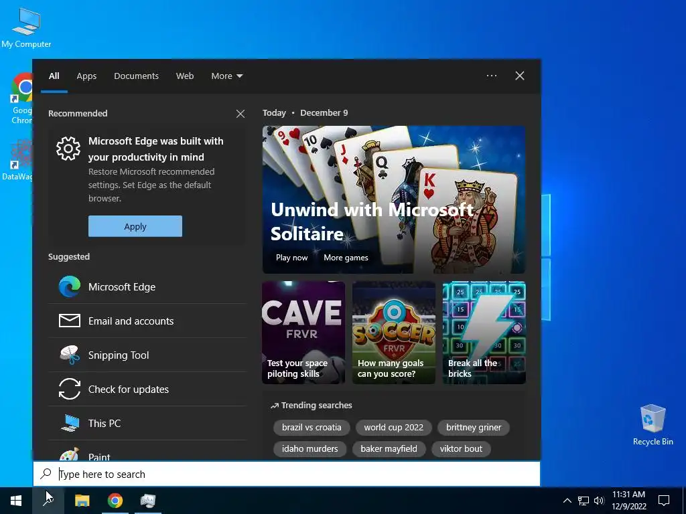The height and width of the screenshot is (514, 686).
Task: Switch to the Apps tab
Action: pos(86,76)
